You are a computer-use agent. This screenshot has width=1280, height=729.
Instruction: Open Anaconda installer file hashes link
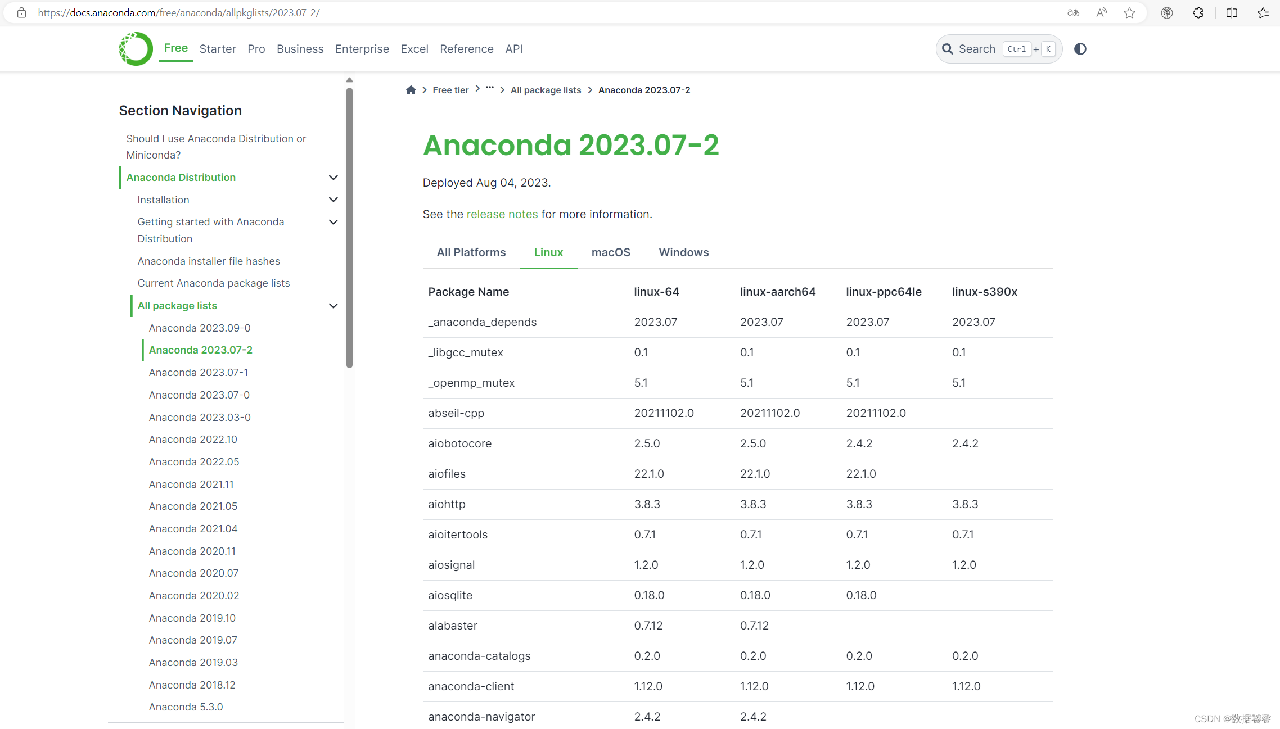tap(209, 261)
